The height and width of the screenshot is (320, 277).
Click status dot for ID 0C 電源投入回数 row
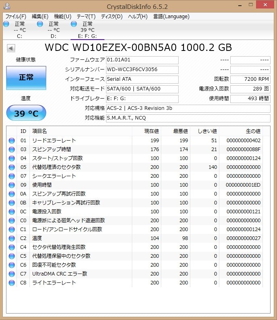click(x=12, y=212)
